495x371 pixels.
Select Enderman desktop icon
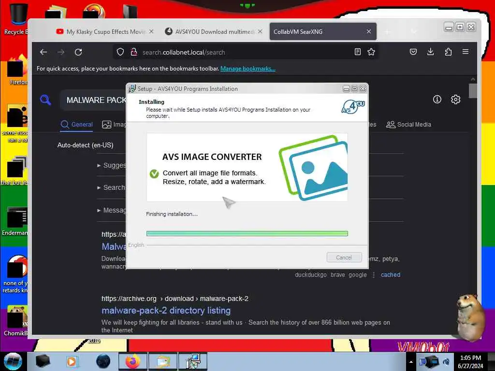pyautogui.click(x=16, y=221)
